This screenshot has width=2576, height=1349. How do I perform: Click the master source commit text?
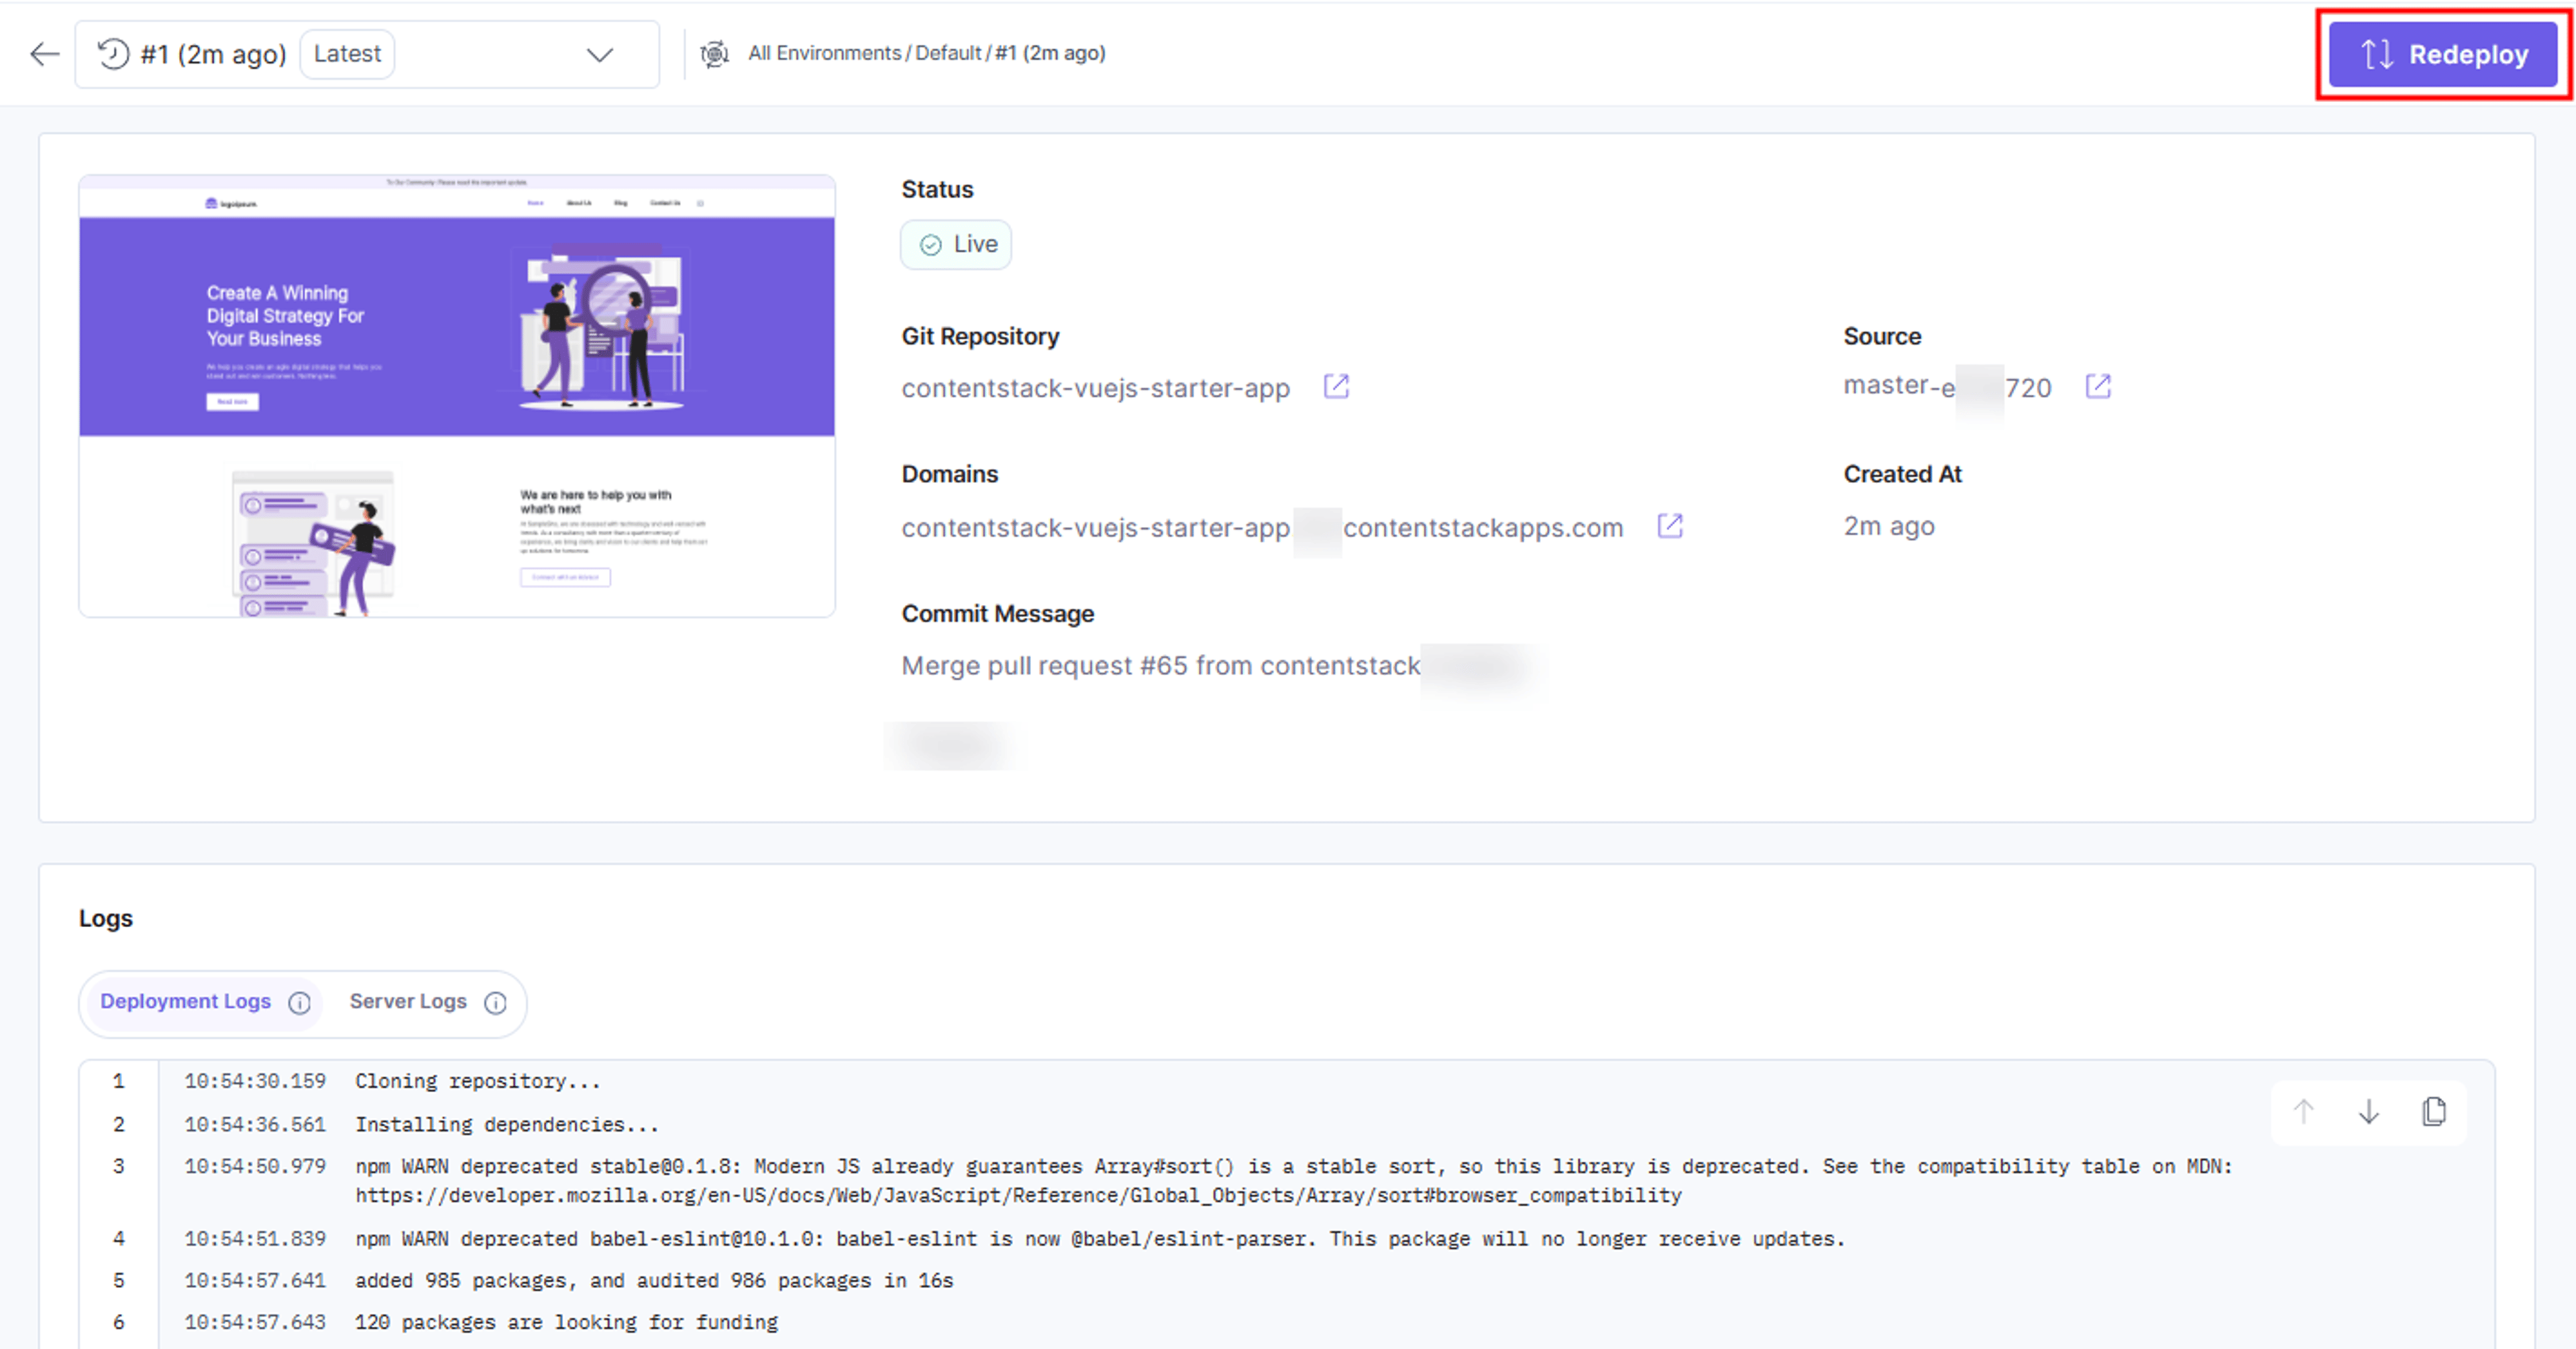(x=1947, y=387)
